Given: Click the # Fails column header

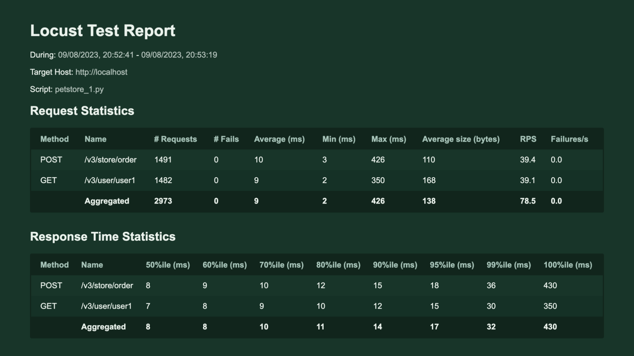Looking at the screenshot, I should coord(226,139).
